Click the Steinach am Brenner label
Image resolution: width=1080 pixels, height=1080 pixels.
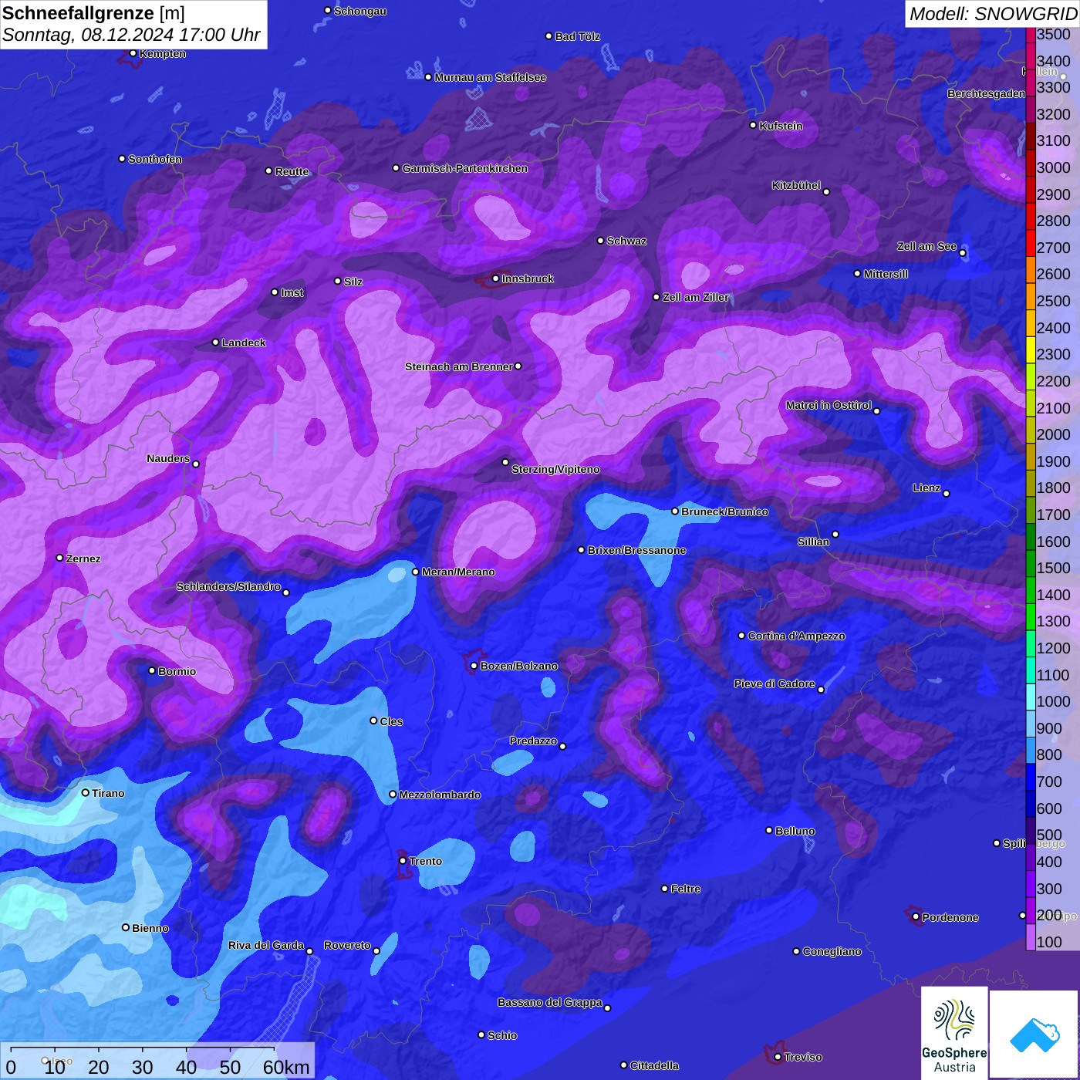point(459,366)
